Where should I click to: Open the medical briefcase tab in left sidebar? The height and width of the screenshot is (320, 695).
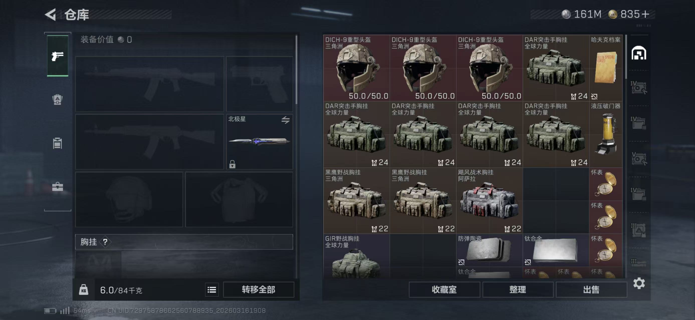[x=57, y=186]
